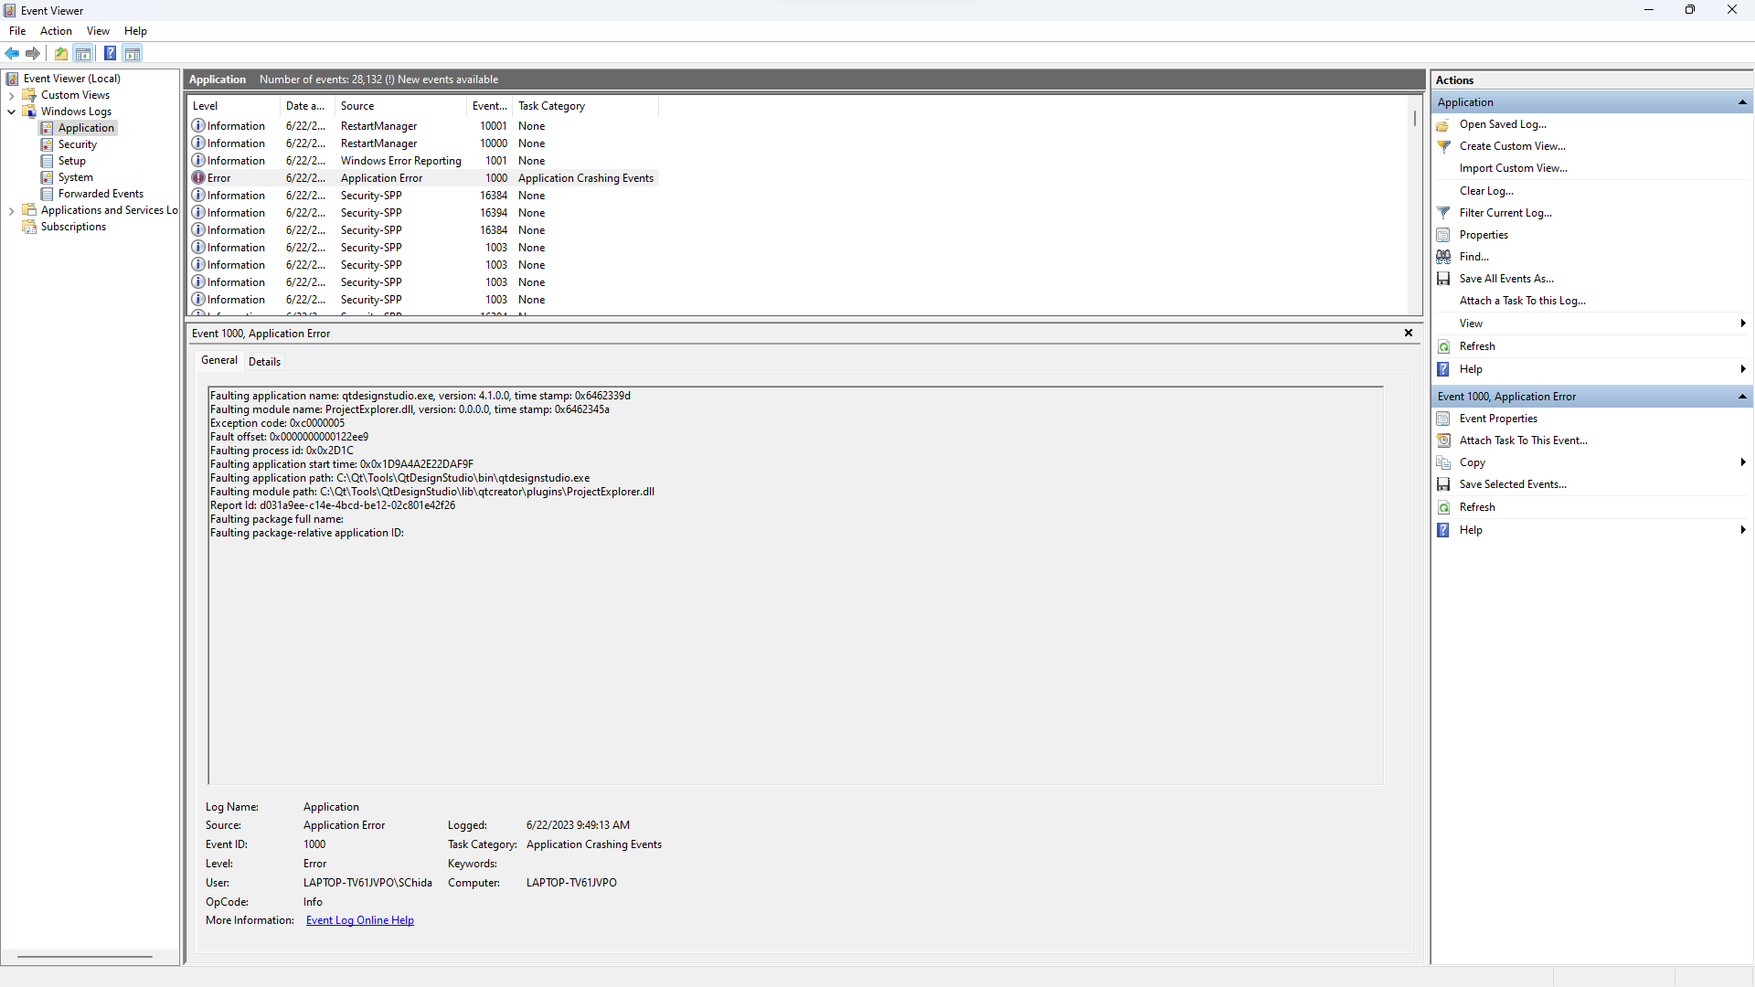
Task: Expand Applications and Services Logs node
Action: [11, 210]
